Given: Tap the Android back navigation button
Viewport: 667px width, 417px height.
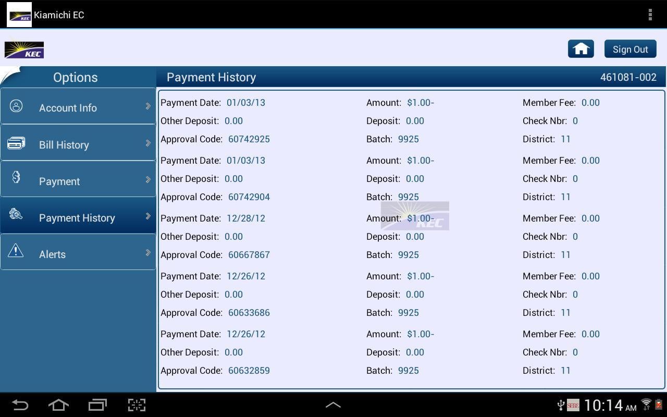Looking at the screenshot, I should pos(20,405).
